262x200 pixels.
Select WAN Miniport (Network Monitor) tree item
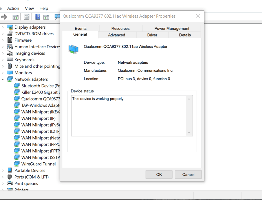click(41, 138)
